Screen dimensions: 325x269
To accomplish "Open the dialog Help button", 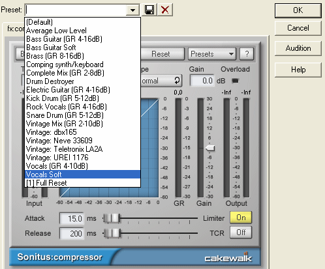I will [x=298, y=70].
